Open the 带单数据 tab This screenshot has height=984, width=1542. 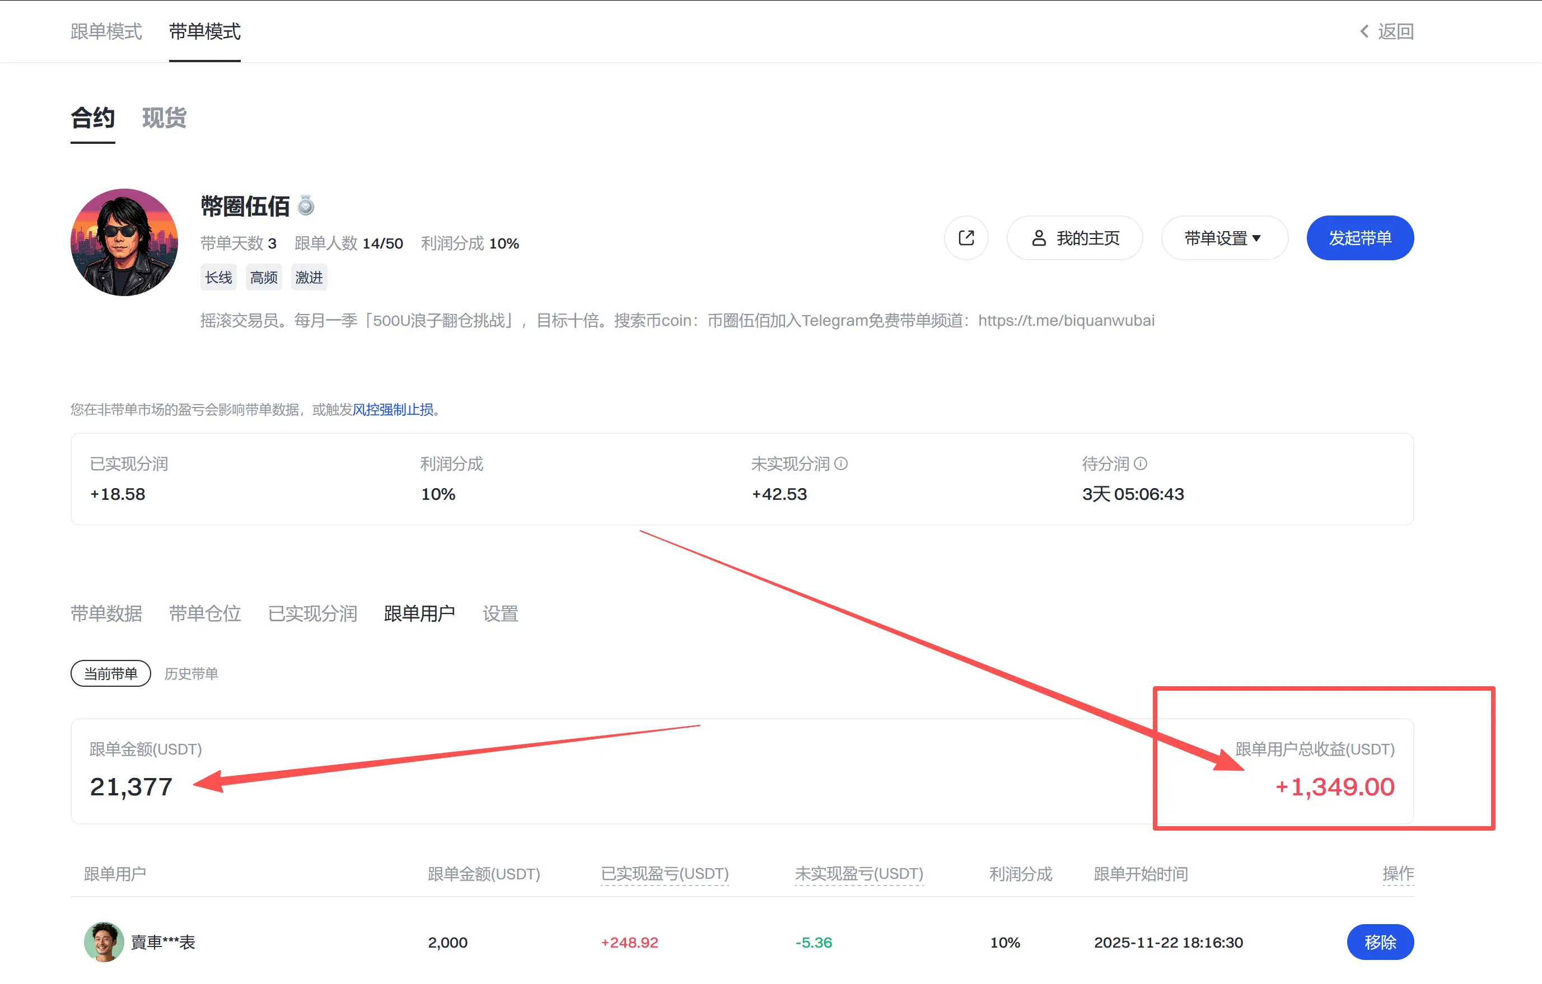[106, 613]
